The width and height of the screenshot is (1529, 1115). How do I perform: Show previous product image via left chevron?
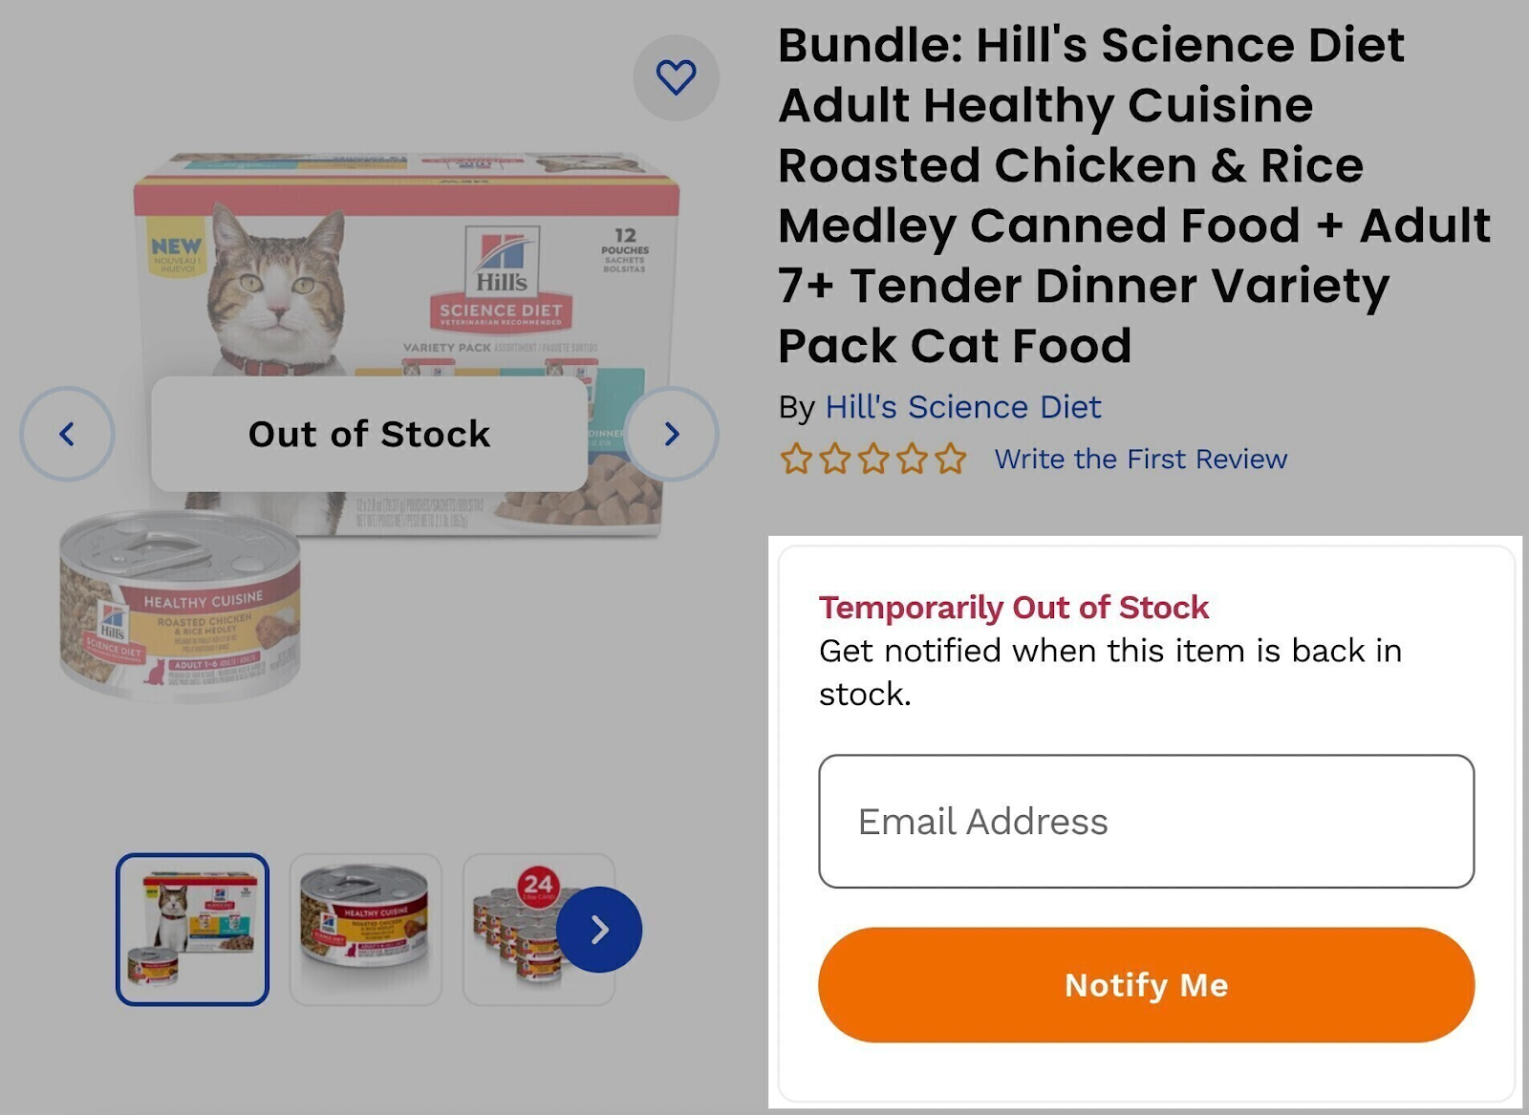68,434
